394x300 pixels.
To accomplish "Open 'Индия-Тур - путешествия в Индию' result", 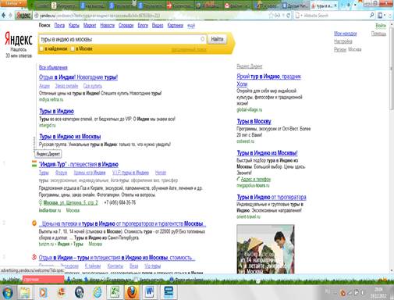I will click(79, 164).
